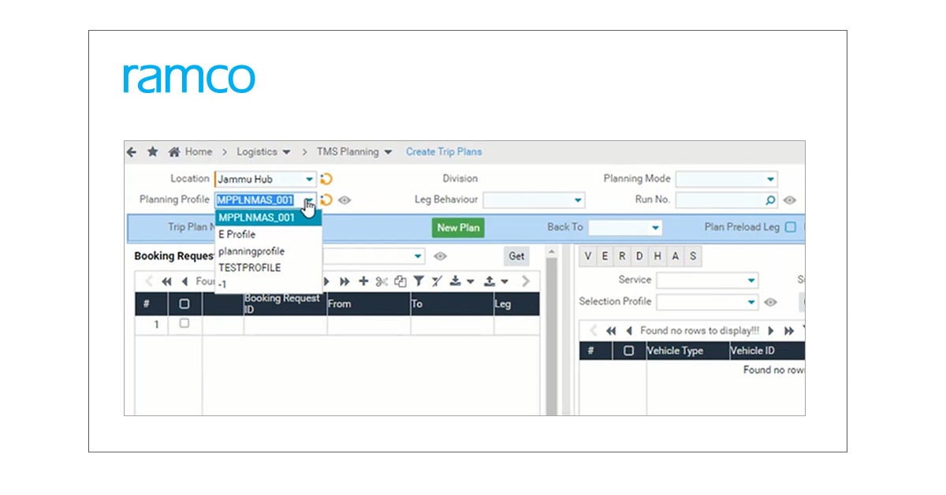The height and width of the screenshot is (495, 946).
Task: Select MPPLNMAS_001 in the dropdown list
Action: pos(268,218)
